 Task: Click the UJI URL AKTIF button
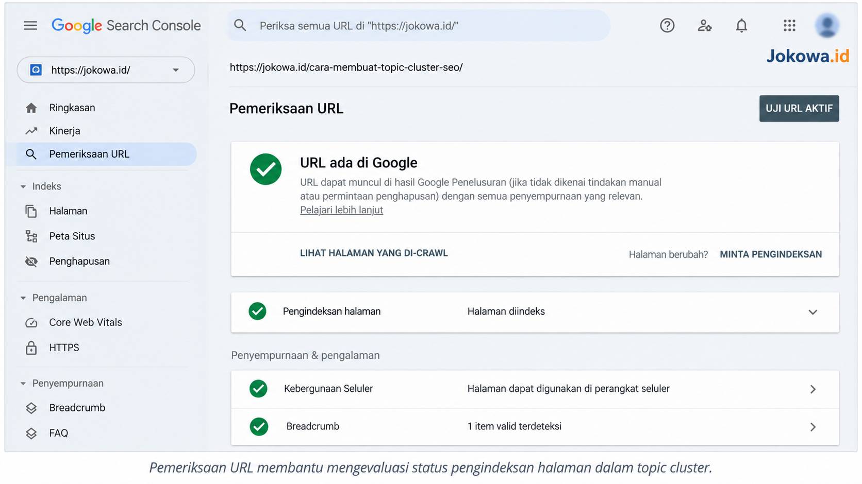coord(799,109)
